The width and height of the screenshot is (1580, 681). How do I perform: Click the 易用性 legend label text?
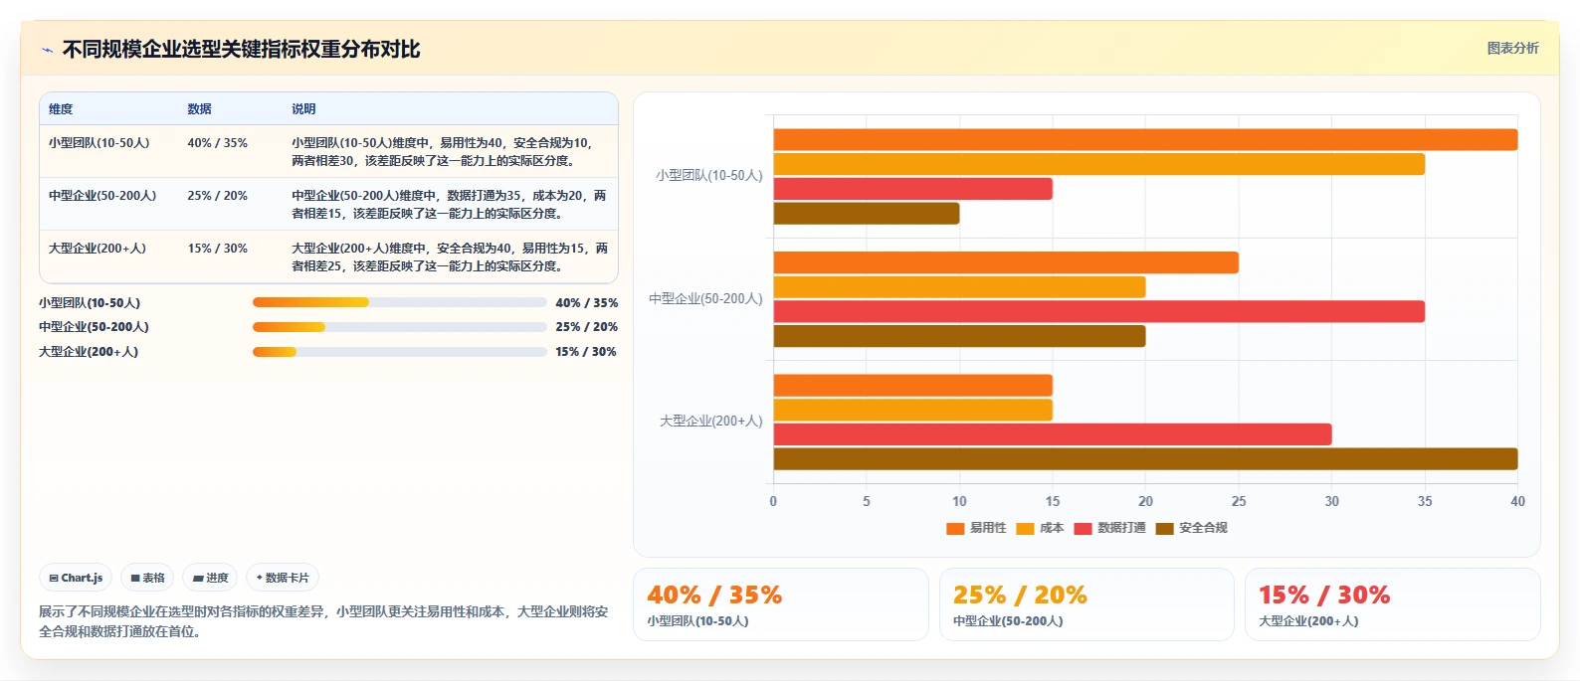pyautogui.click(x=988, y=528)
